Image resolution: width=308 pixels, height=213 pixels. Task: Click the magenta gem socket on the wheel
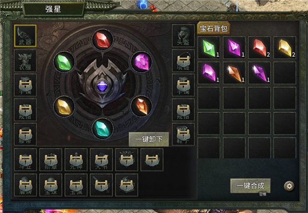[141, 62]
